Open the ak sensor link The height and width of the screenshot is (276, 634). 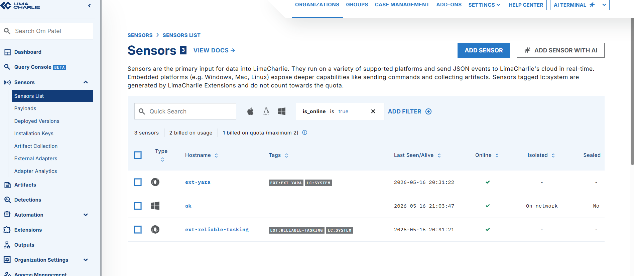tap(188, 206)
